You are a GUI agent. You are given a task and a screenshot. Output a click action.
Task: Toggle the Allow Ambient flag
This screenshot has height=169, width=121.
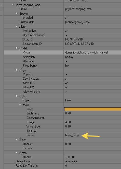(66, 92)
